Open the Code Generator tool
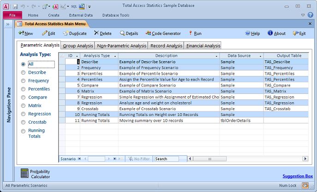The image size is (317, 192). tap(163, 34)
